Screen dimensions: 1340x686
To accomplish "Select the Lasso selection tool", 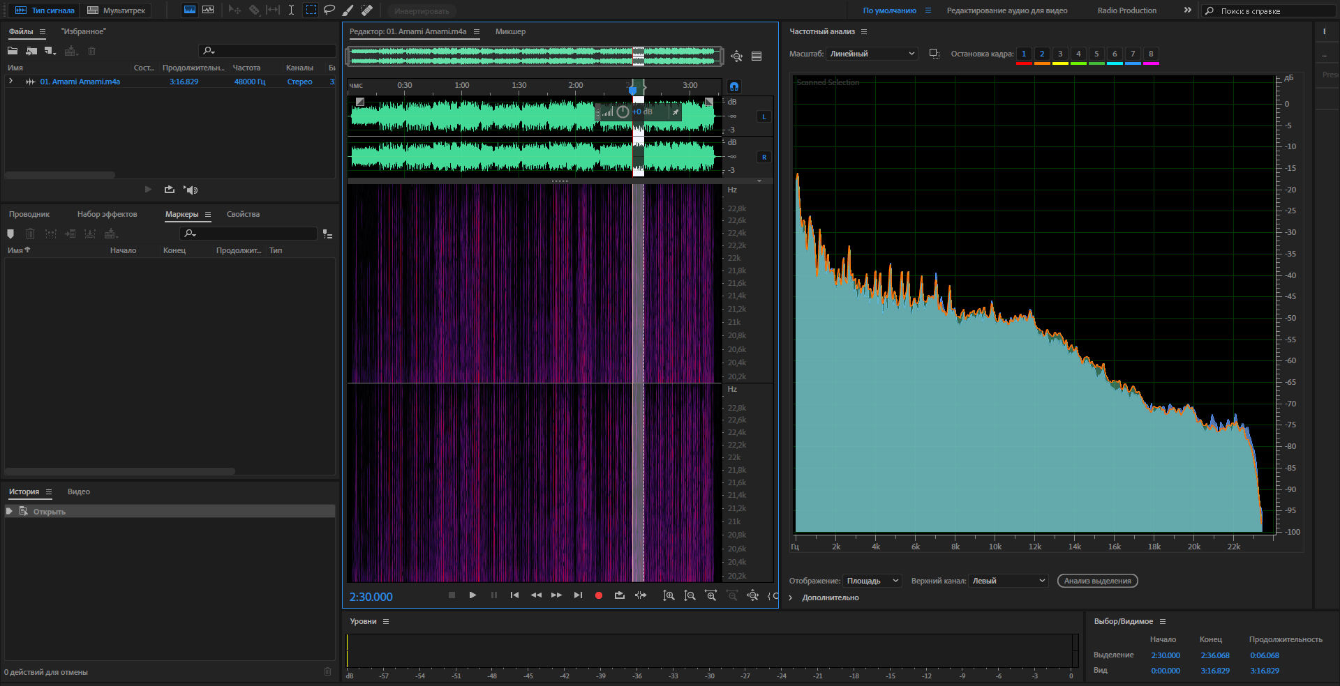I will [x=329, y=10].
